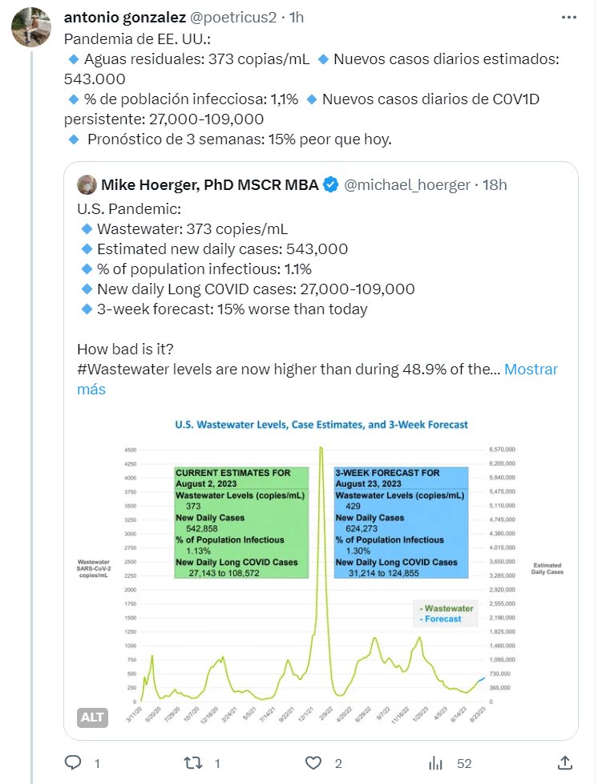Screen dimensions: 614x784
Task: Like the tweet with heart icon
Action: point(313,762)
